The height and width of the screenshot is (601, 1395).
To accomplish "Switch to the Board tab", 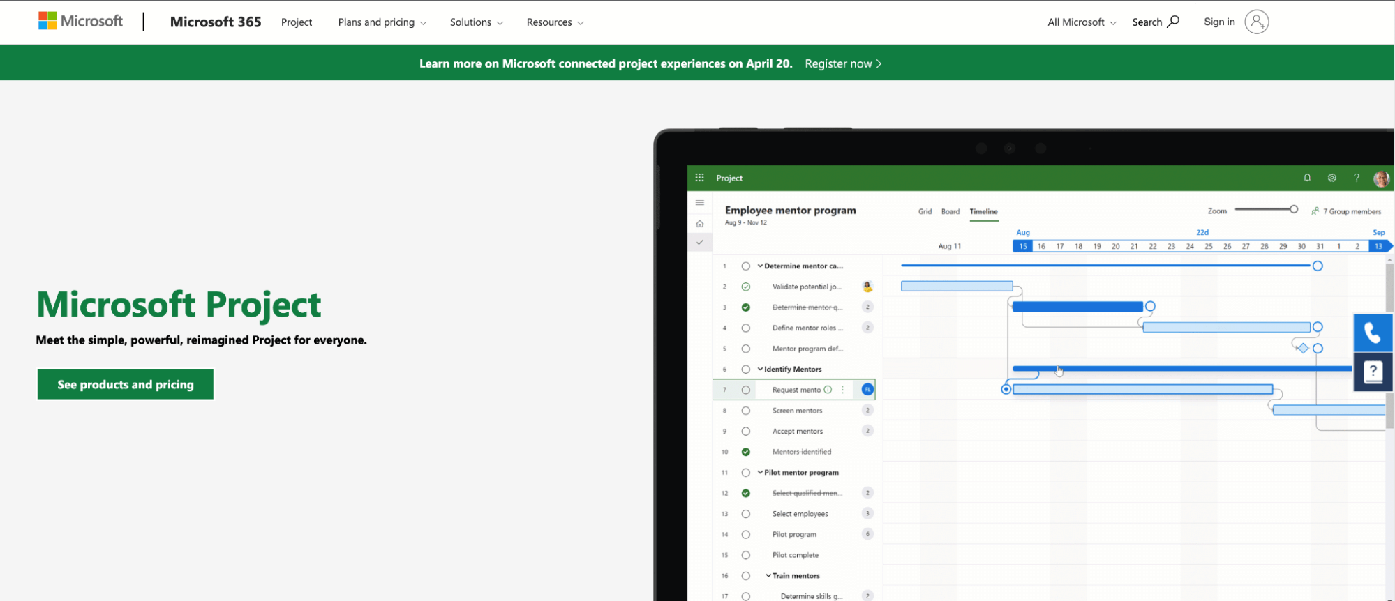I will [x=950, y=211].
